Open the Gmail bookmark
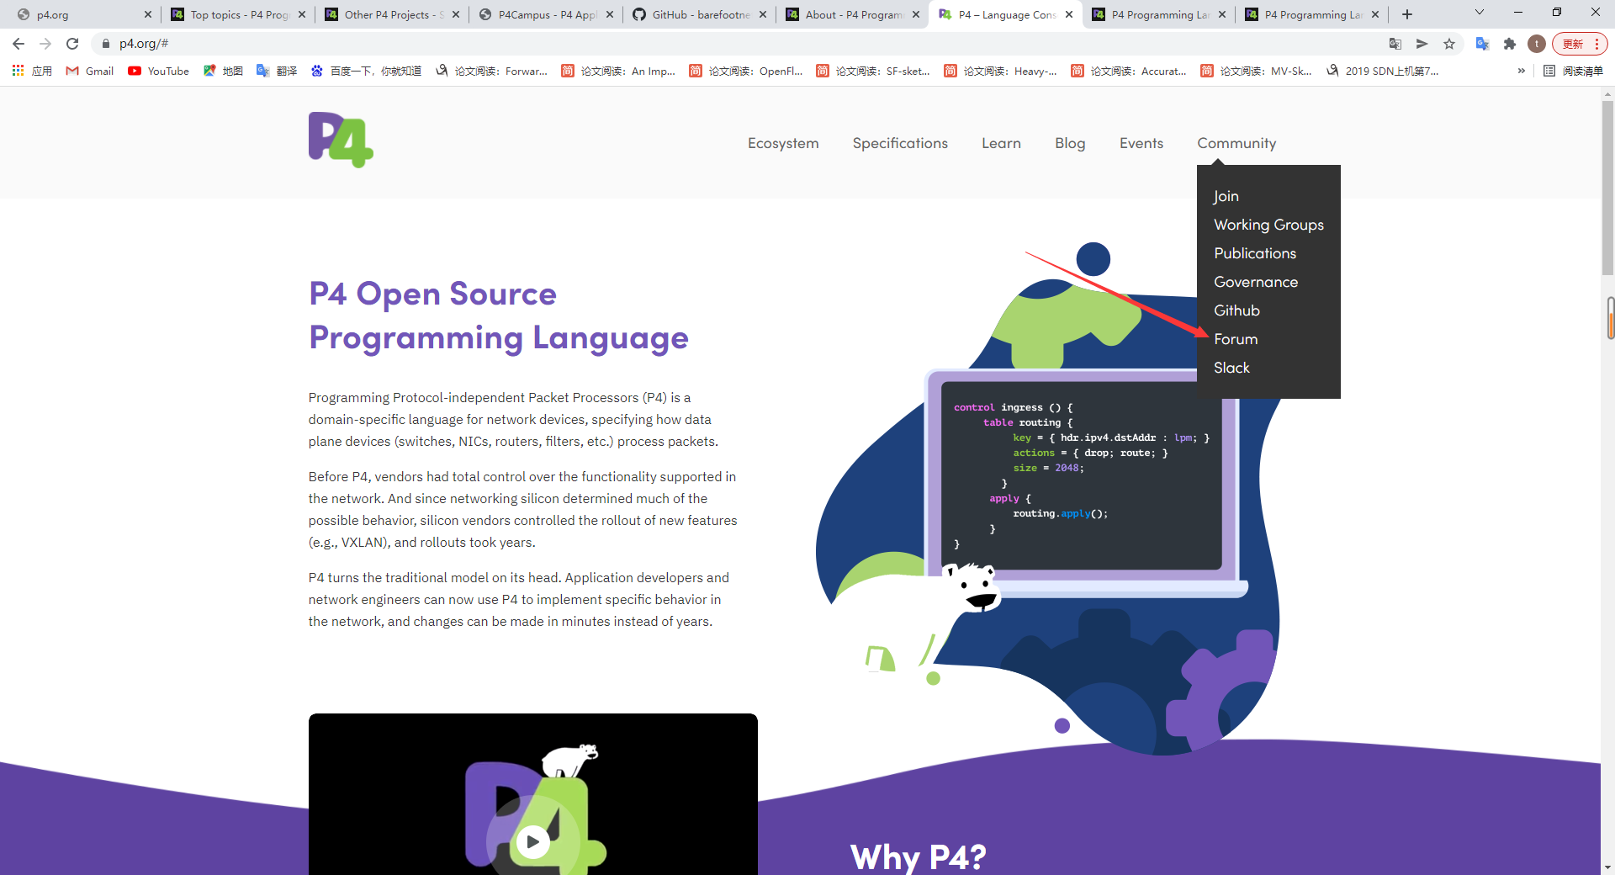 click(90, 71)
